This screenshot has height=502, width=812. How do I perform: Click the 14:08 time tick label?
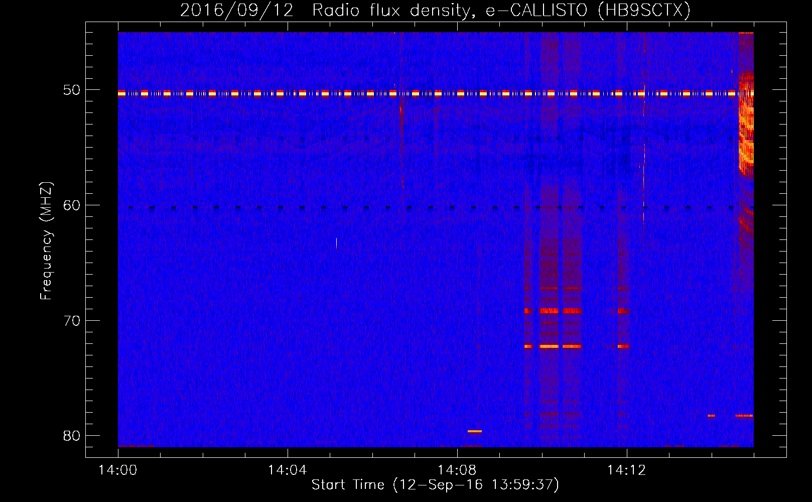point(457,470)
